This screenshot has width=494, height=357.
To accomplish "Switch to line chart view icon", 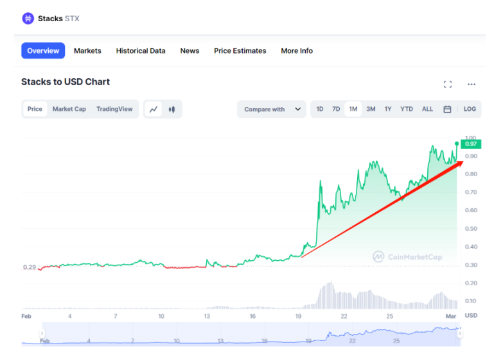I will [154, 110].
